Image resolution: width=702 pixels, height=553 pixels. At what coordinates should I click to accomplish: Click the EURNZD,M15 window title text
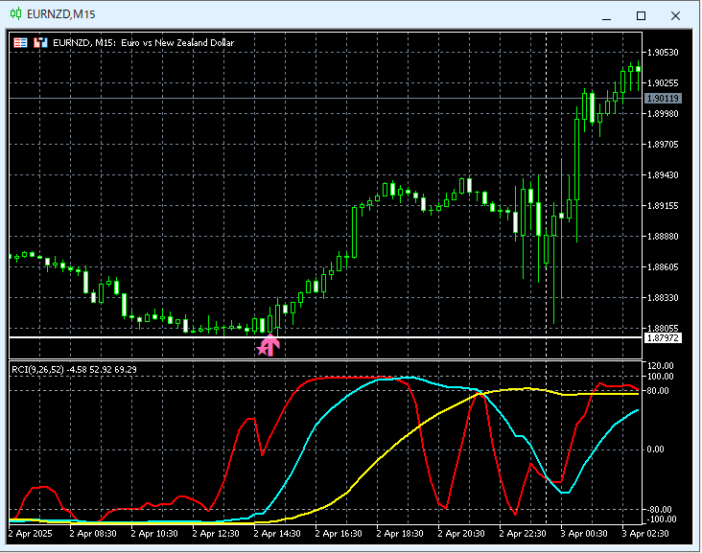60,14
